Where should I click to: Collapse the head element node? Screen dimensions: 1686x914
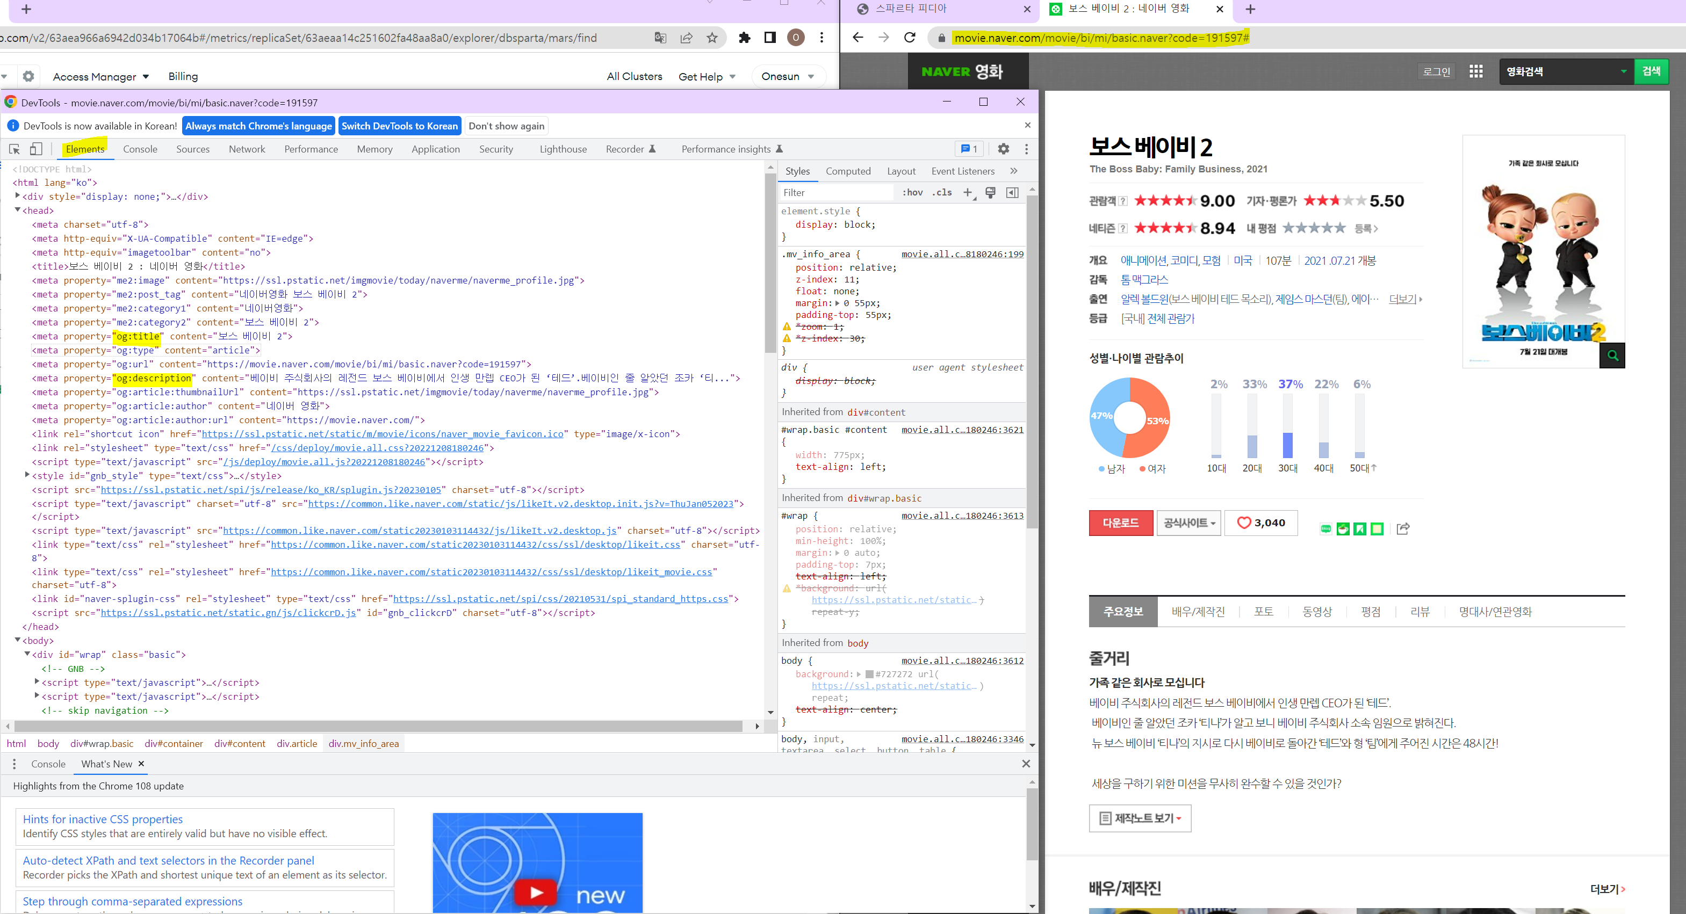(x=18, y=210)
